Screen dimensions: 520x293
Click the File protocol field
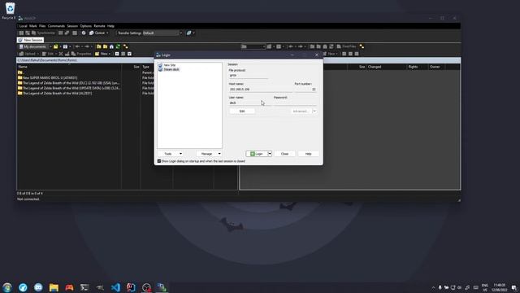248,76
